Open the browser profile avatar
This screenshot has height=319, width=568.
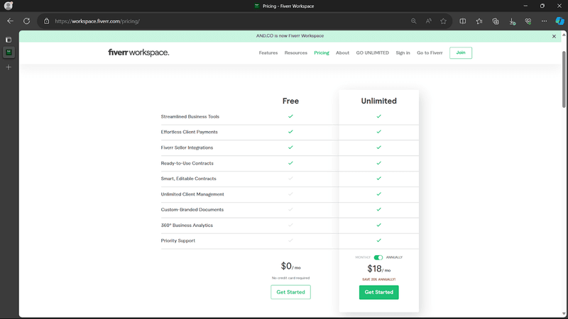pos(9,6)
